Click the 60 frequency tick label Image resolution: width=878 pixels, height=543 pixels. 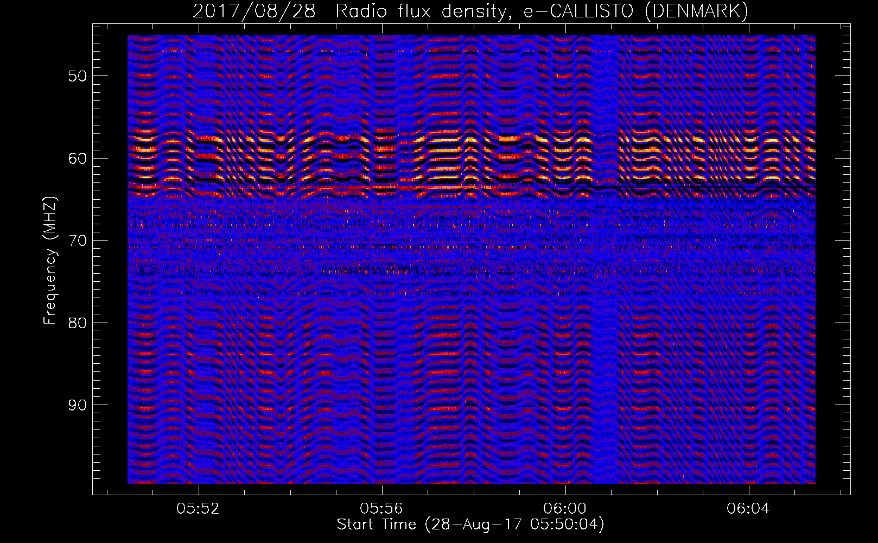tap(78, 159)
